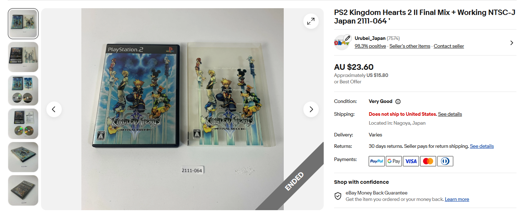Viewport: 520px width, 218px height.
Task: Click the PayPal payment icon
Action: pos(377,161)
